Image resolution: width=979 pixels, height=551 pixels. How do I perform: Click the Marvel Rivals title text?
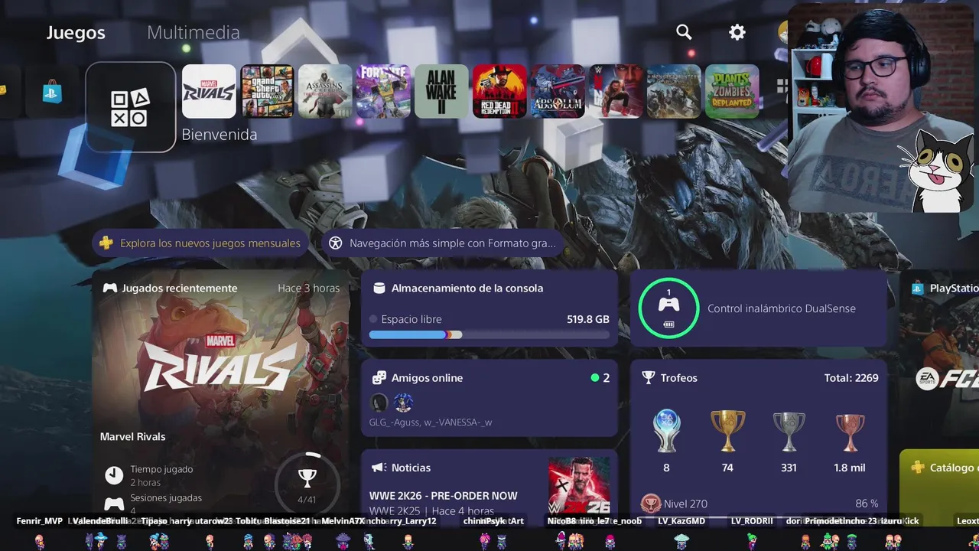tap(132, 437)
